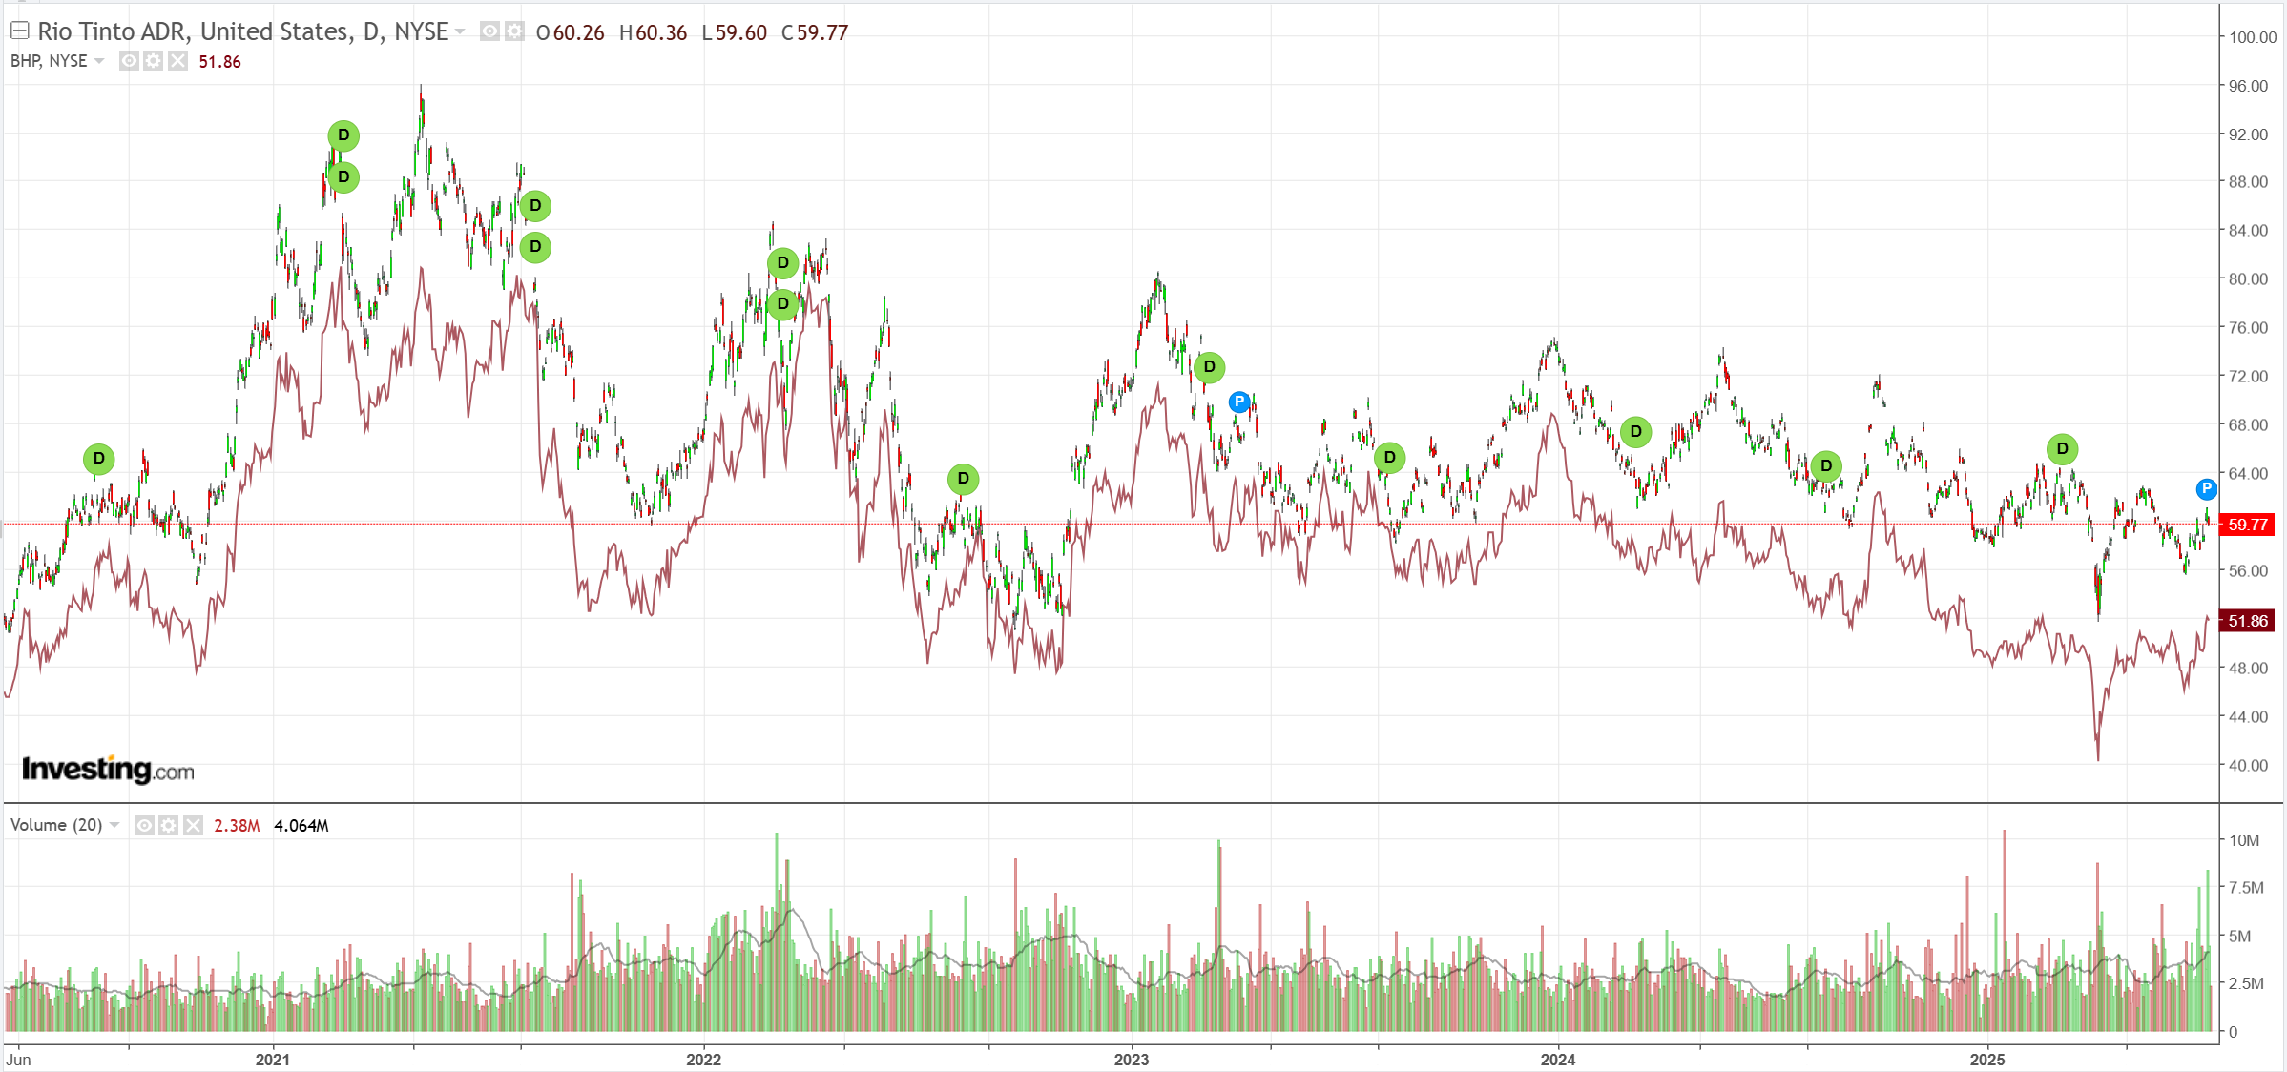Click the latest blue P marker at right edge
The image size is (2287, 1072).
[x=2206, y=489]
